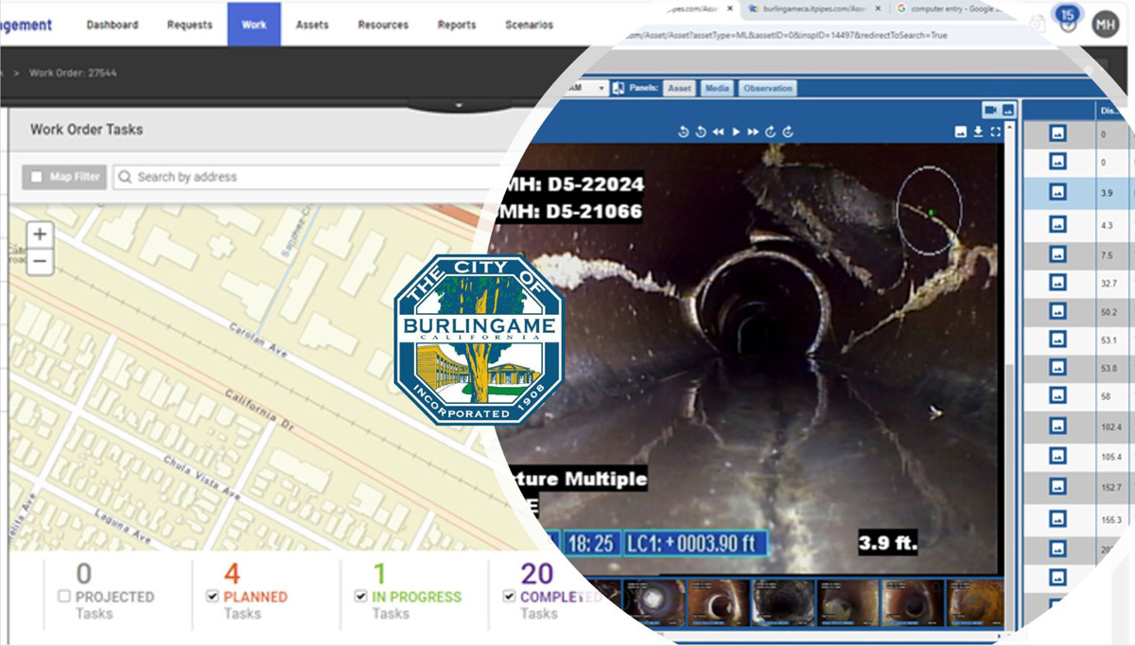Screen dimensions: 1135x646
Task: Click the download icon above the video
Action: coord(978,131)
